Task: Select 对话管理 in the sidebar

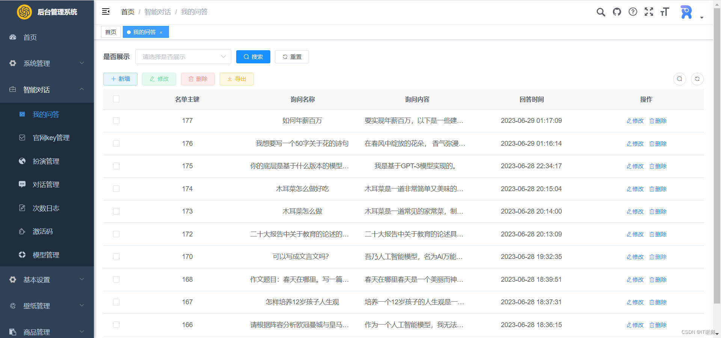Action: click(46, 184)
